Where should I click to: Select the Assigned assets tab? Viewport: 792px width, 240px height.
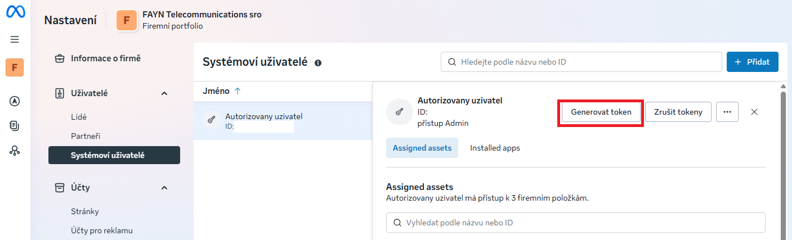tap(422, 148)
